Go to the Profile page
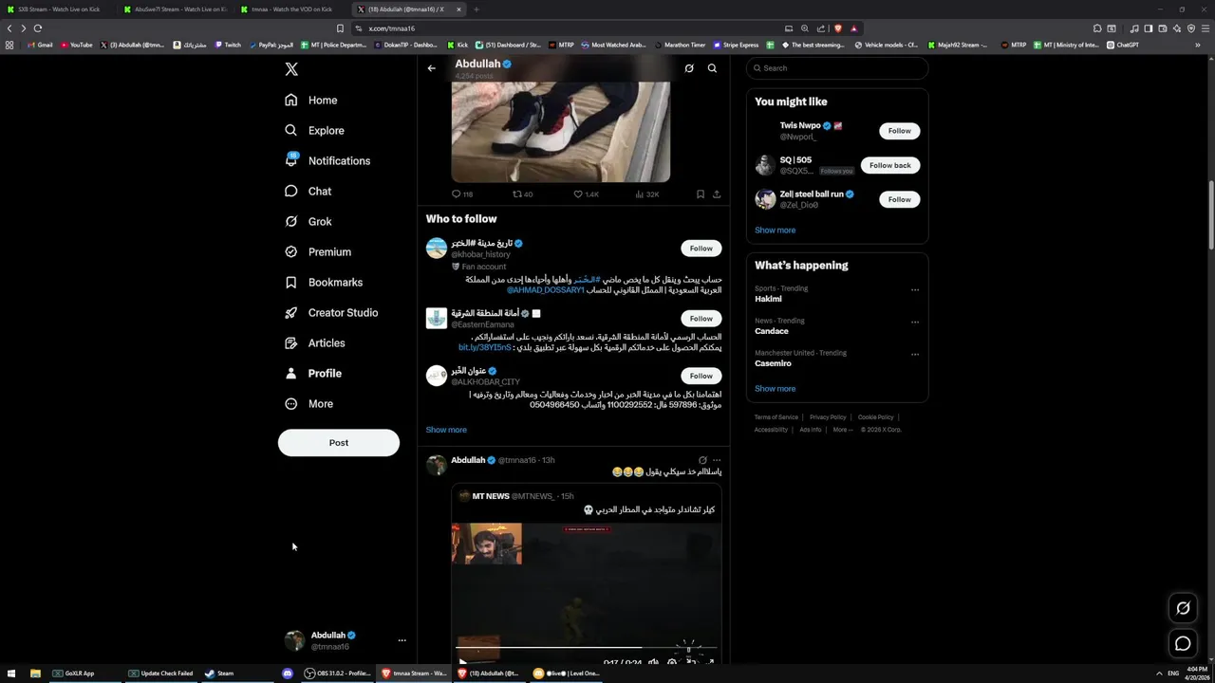 pos(313,373)
